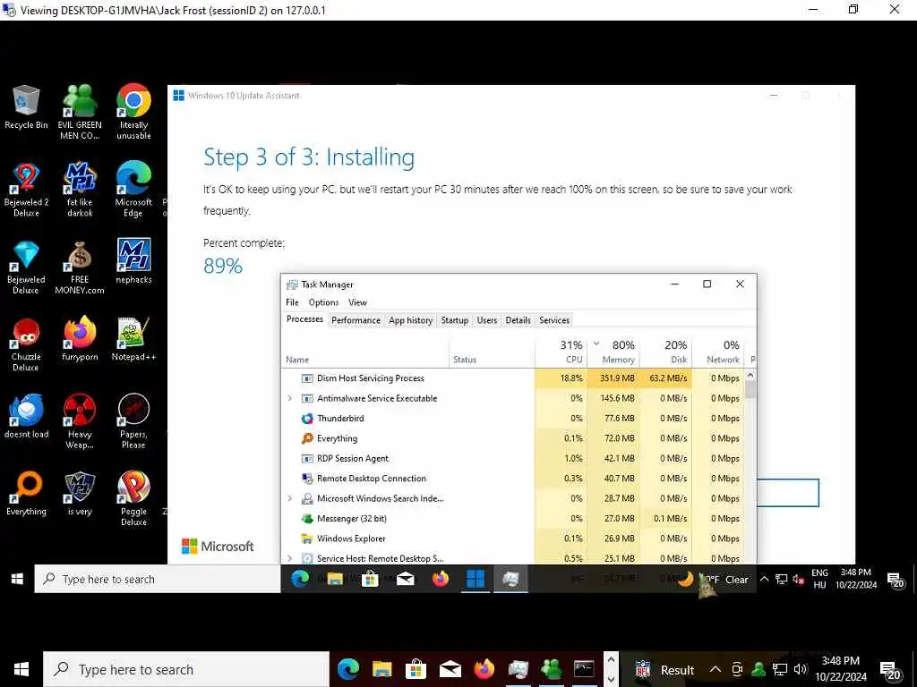Switch to the Details tab
Viewport: 917px width, 687px height.
click(518, 320)
